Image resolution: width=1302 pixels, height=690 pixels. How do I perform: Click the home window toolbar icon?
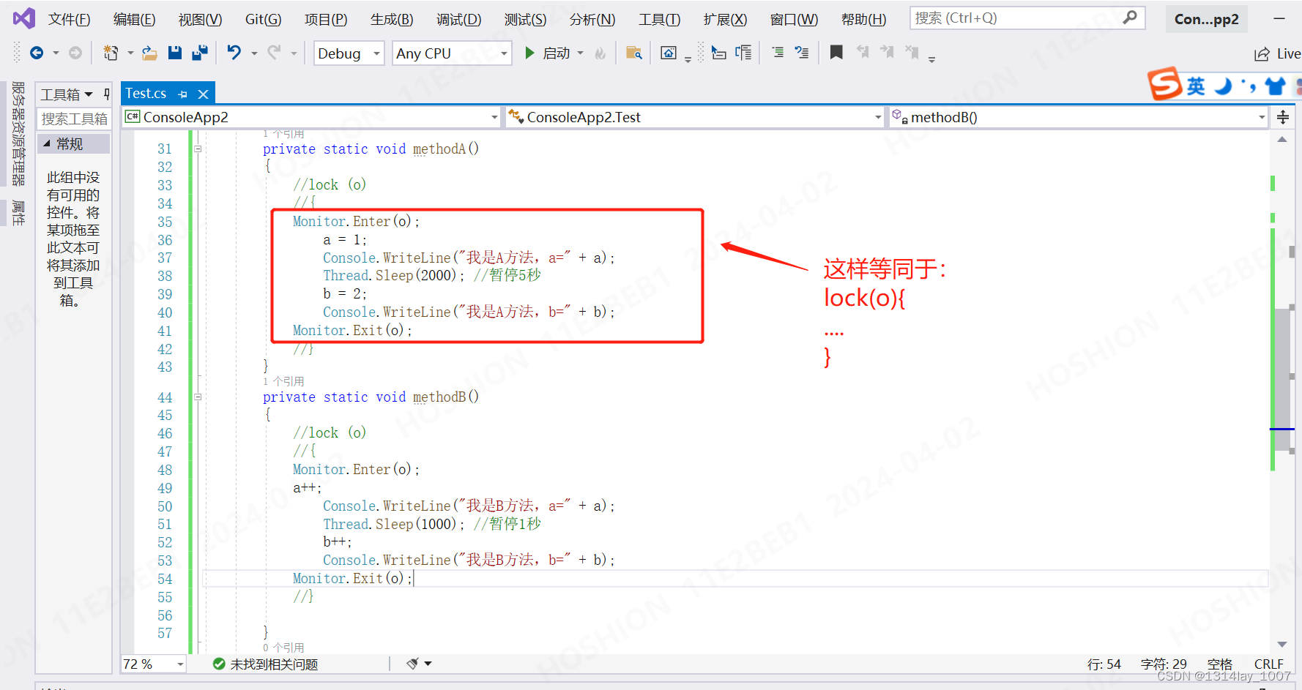coord(669,53)
